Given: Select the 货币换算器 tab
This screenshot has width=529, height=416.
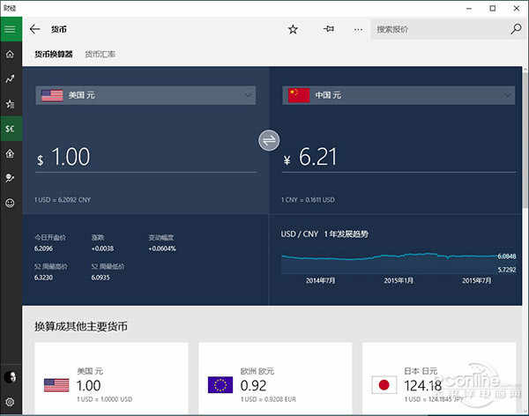Looking at the screenshot, I should click(x=53, y=55).
